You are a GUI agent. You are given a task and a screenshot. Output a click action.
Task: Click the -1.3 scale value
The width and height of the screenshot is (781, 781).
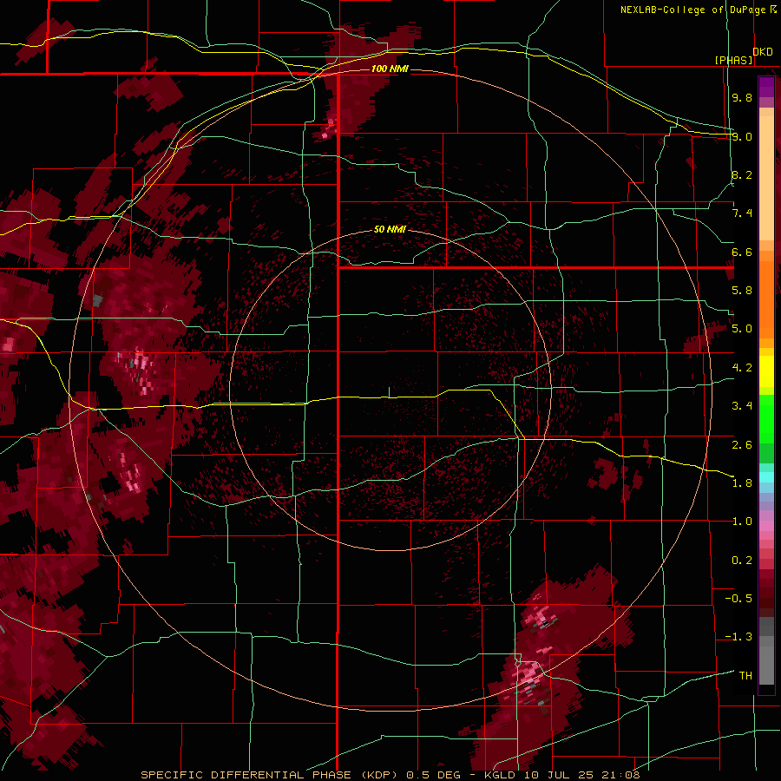point(738,637)
